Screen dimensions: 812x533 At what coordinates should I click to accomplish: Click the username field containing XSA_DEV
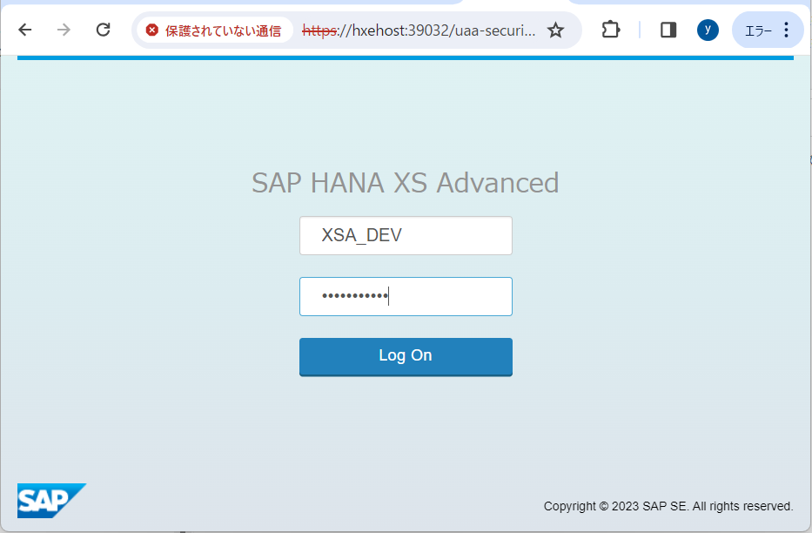406,236
